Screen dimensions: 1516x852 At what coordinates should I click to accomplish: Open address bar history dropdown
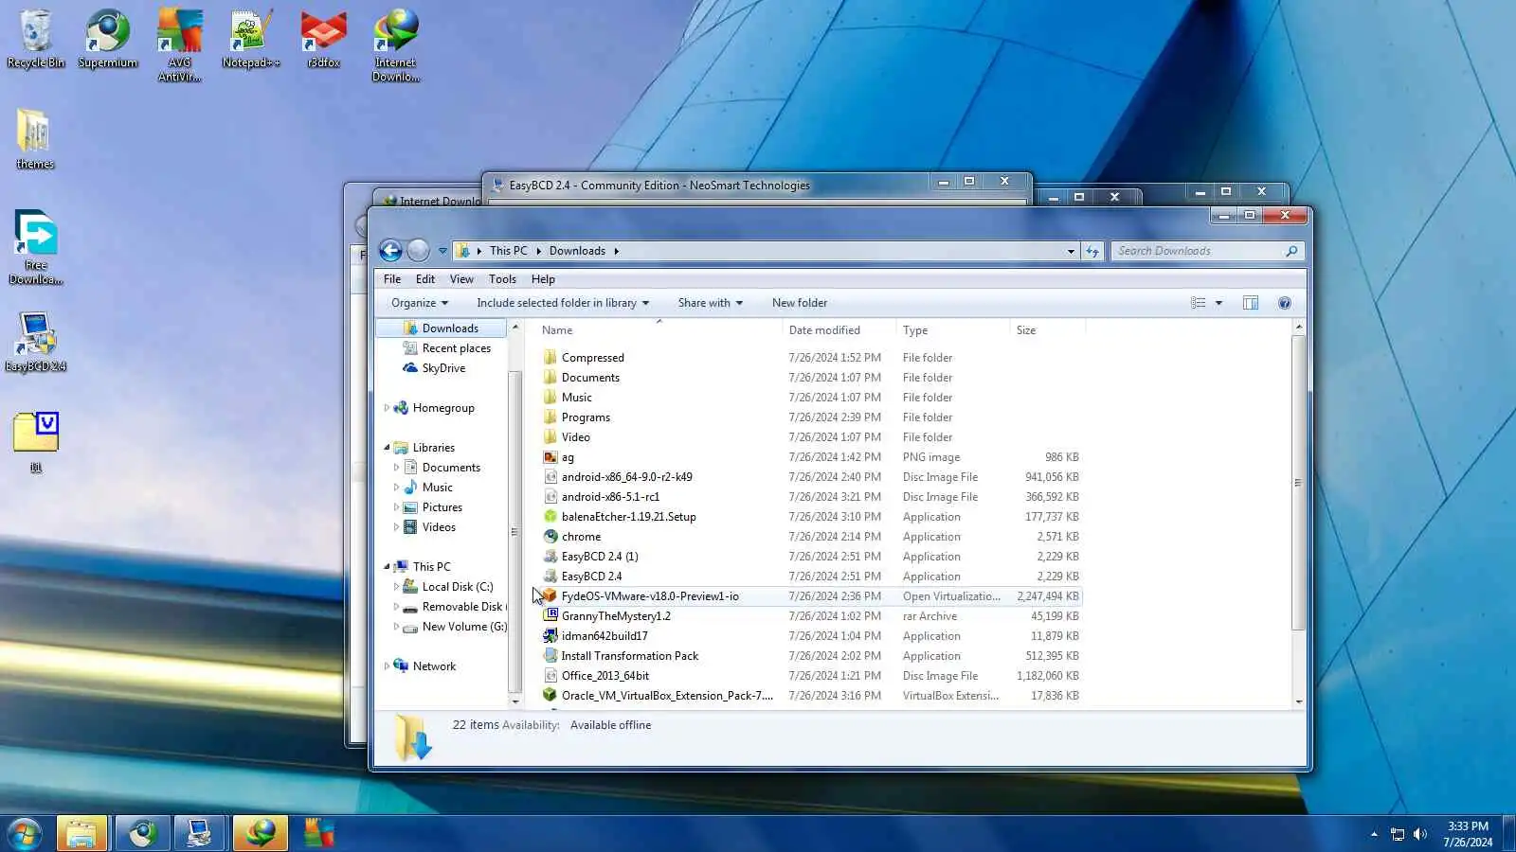pos(1071,251)
